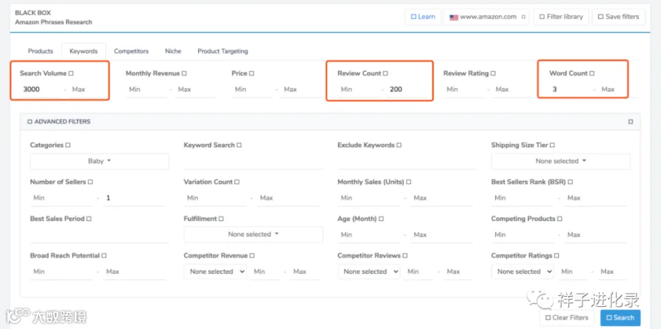Open the Competitor Revenue None selected dropdown
This screenshot has height=329, width=661.
215,272
